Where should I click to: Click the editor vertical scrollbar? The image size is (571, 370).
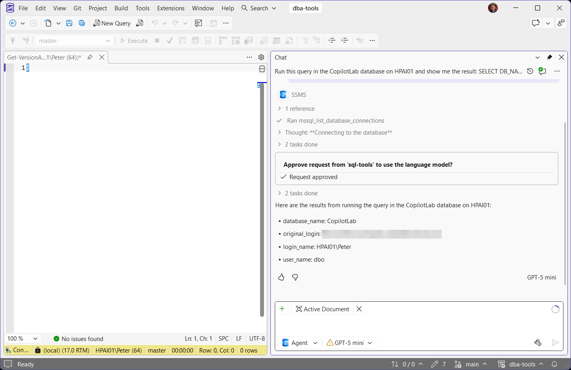tap(262, 200)
